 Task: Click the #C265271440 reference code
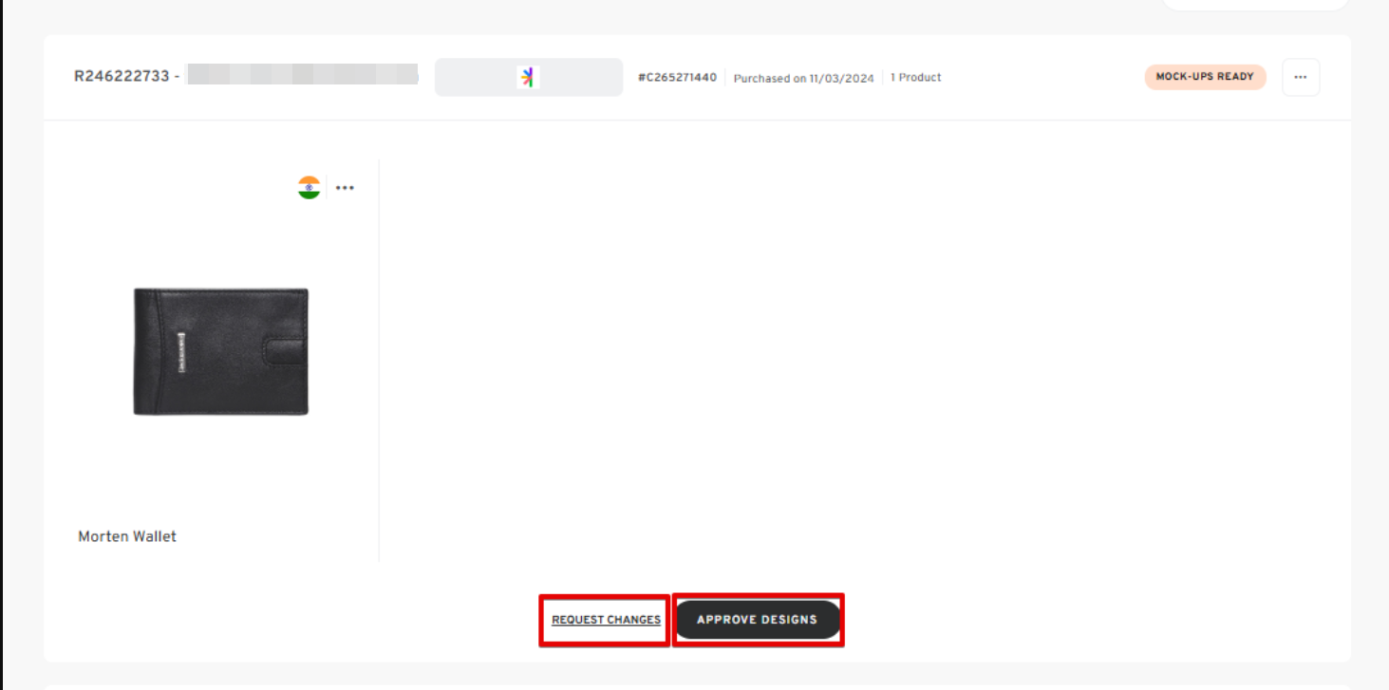click(x=677, y=78)
